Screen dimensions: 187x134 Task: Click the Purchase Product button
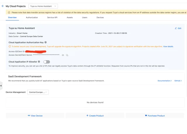click(x=155, y=116)
